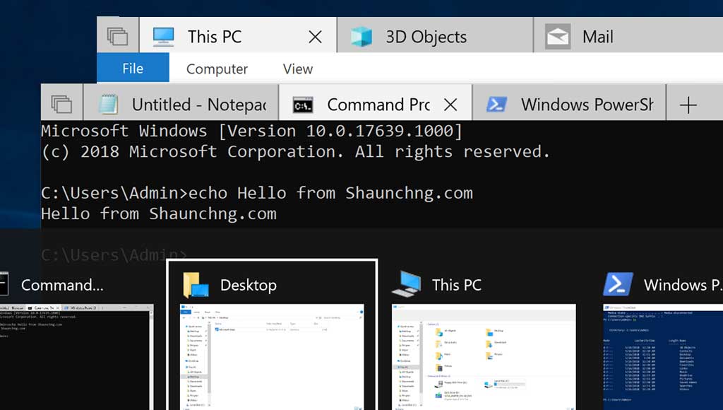Image resolution: width=723 pixels, height=410 pixels.
Task: Open the tab overview icon beside Notepad tab
Action: [x=62, y=105]
